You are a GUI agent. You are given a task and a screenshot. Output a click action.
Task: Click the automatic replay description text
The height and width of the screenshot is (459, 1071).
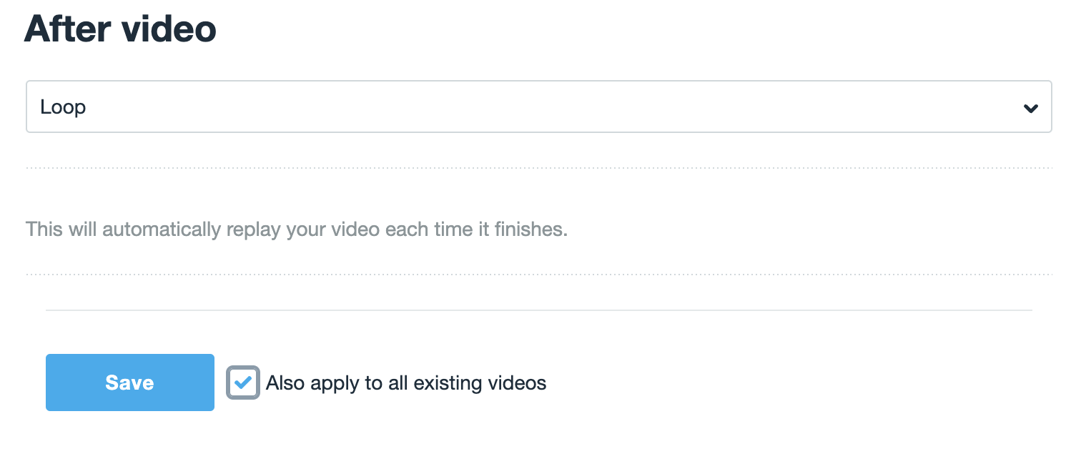pos(296,229)
